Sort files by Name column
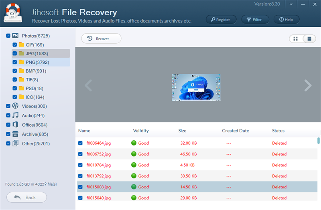Viewport: 321px width, 210px height. (84, 131)
